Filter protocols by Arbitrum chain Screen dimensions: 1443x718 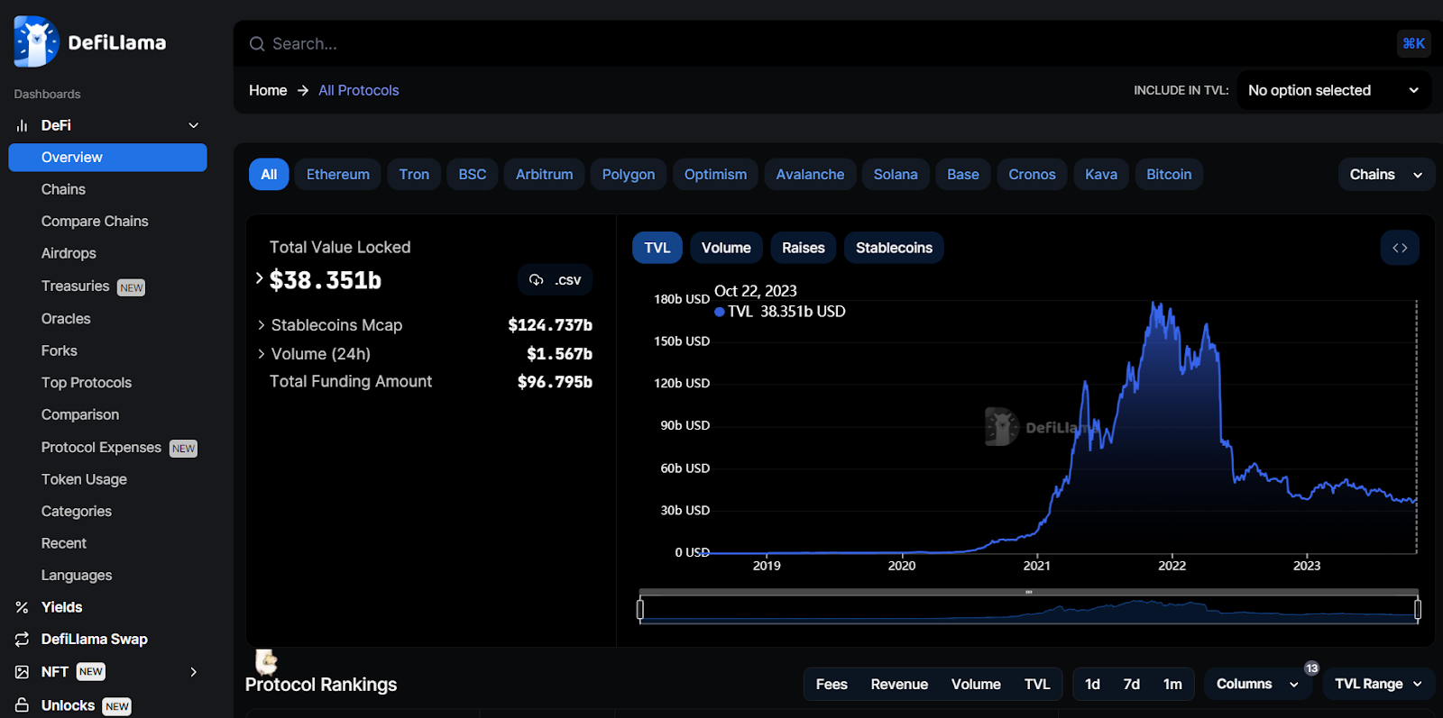[545, 175]
